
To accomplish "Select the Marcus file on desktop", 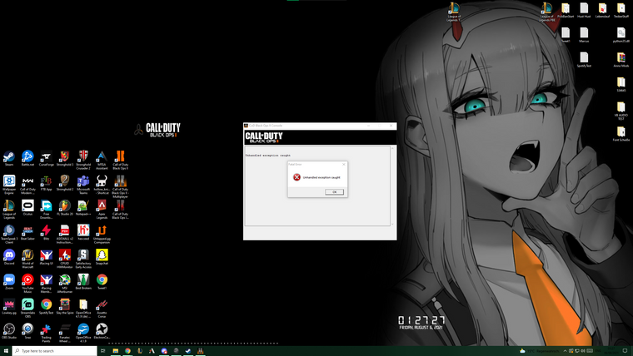I will pyautogui.click(x=584, y=35).
